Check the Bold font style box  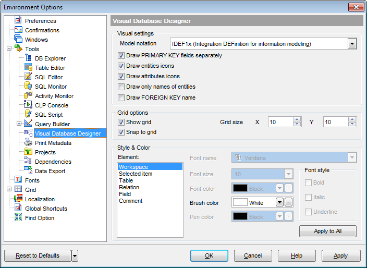(x=308, y=183)
